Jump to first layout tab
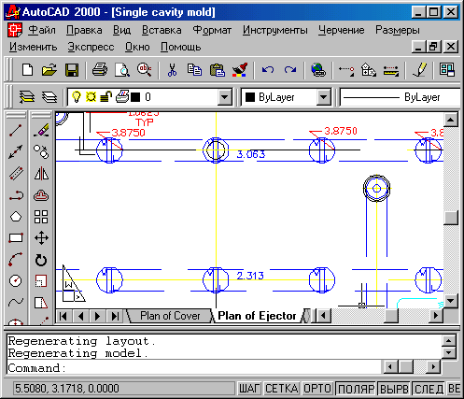 tap(63, 316)
